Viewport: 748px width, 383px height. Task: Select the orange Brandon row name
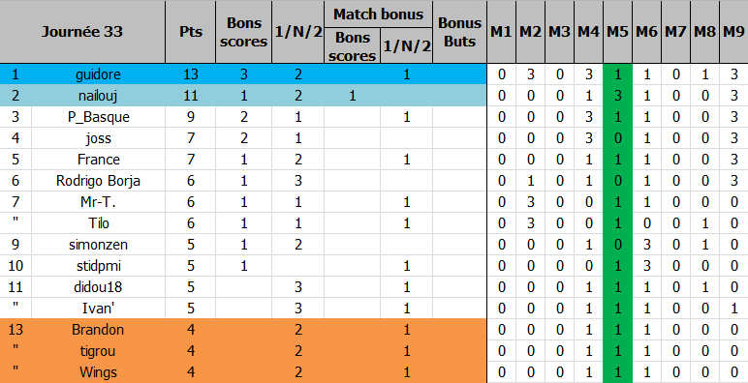(98, 330)
